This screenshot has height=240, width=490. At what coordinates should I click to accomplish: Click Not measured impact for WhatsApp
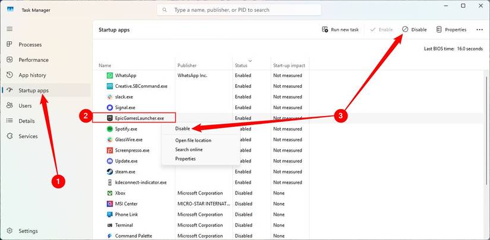[x=287, y=75]
